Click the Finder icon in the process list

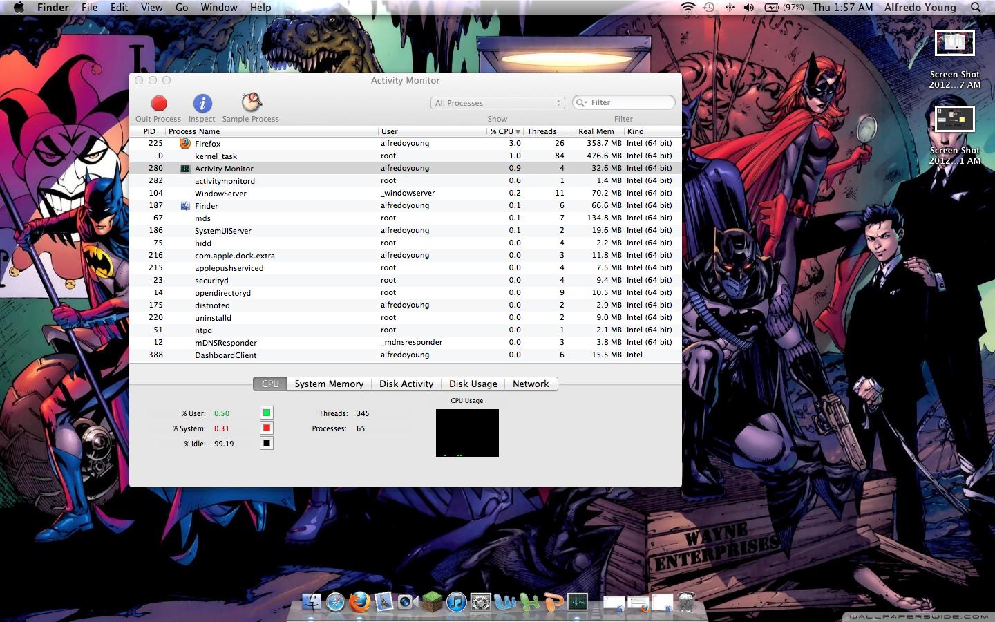pyautogui.click(x=184, y=206)
